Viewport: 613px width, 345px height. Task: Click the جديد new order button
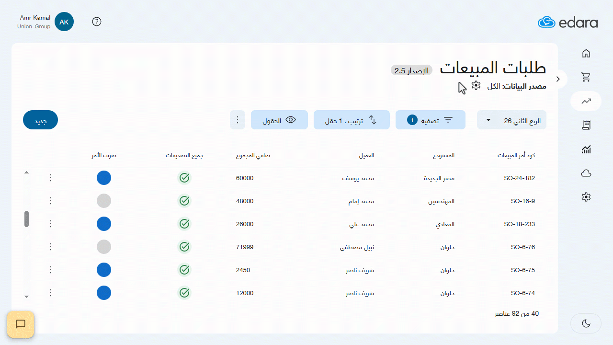tap(40, 120)
